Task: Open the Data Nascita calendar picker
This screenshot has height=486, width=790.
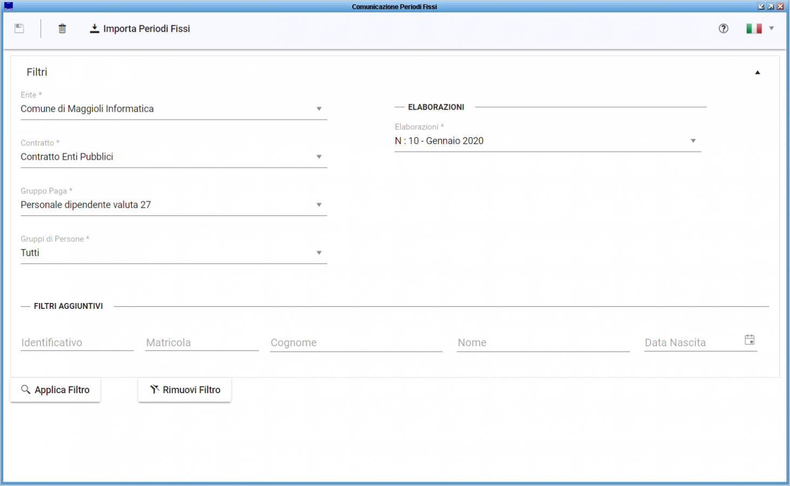Action: pos(749,340)
